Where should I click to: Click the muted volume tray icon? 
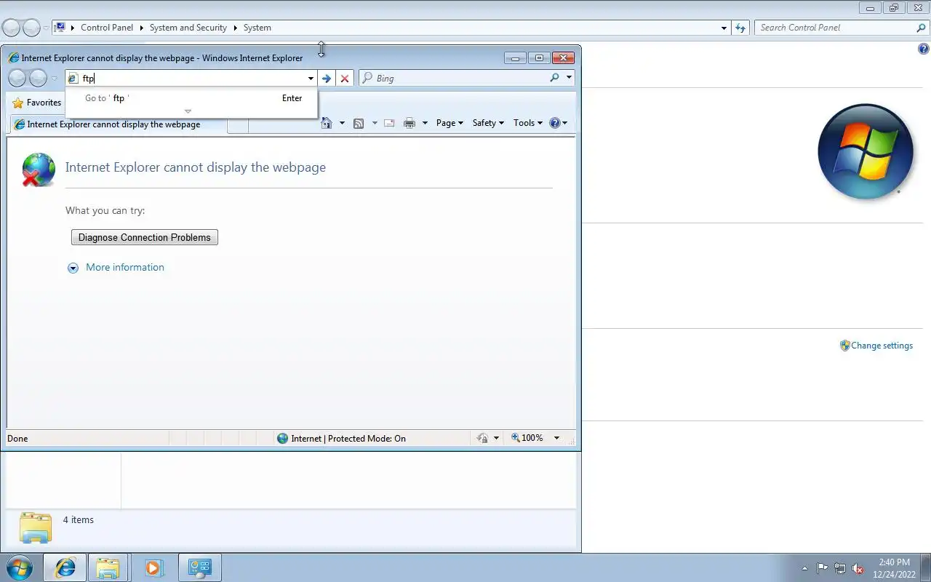coord(858,568)
